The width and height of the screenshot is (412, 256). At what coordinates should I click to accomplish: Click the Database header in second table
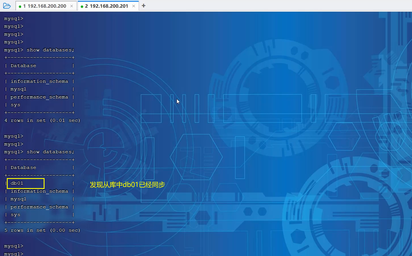click(23, 168)
